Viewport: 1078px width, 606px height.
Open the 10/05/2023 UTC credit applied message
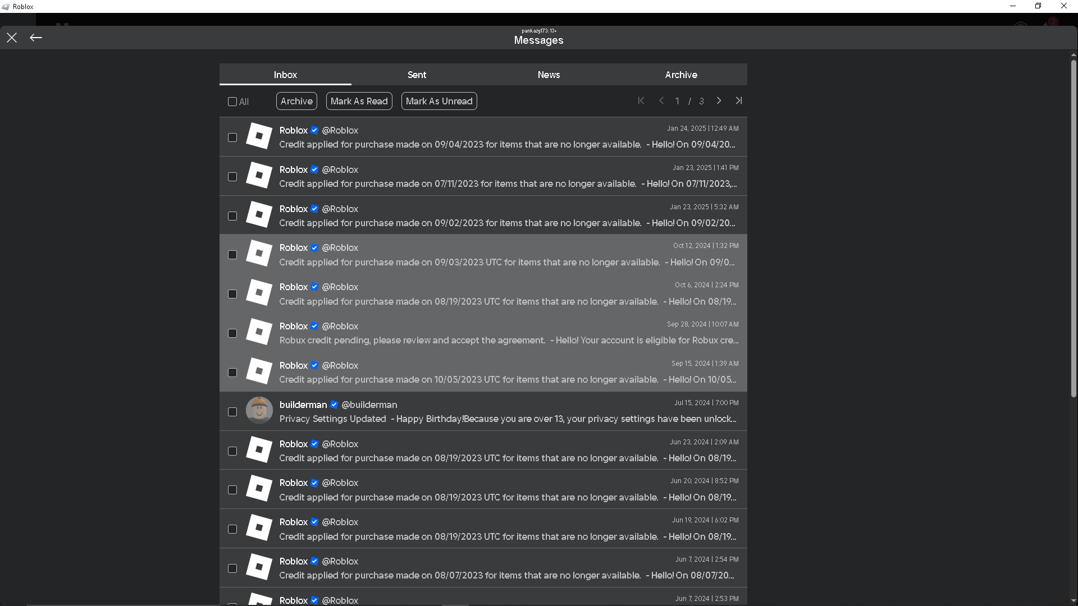point(483,372)
